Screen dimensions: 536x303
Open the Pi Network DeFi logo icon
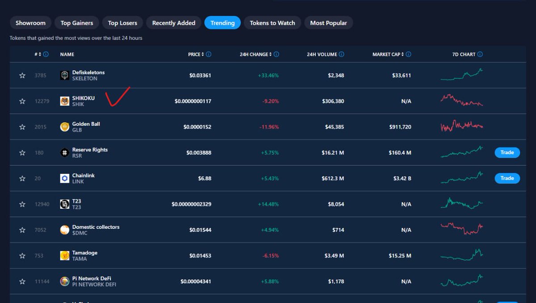65,282
